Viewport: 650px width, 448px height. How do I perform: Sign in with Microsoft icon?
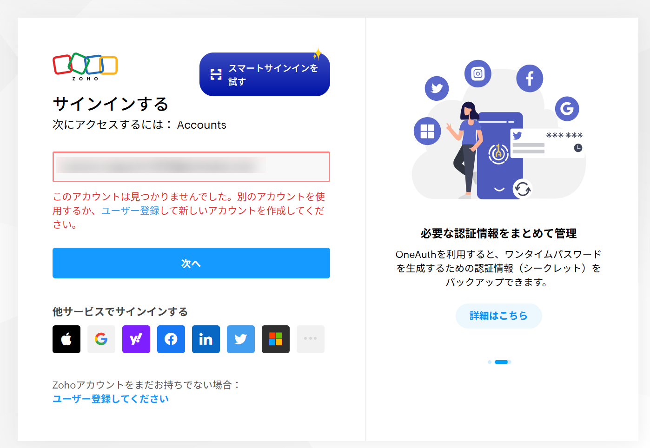pos(276,339)
